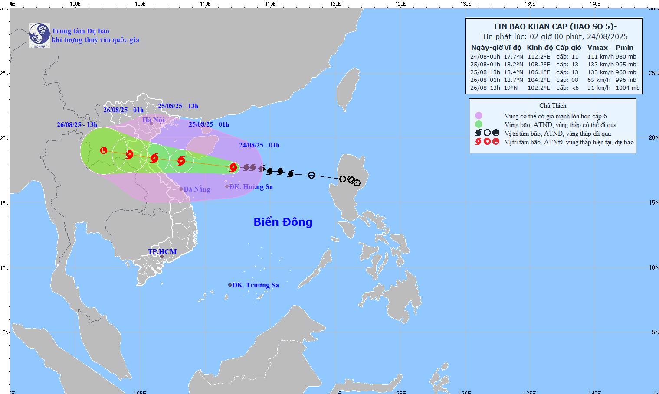Screen dimensions: 659x394
Task: Click the 25/08/25 - 13h time label on map
Action: 178,106
